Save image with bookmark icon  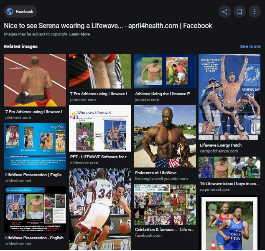coord(240,12)
